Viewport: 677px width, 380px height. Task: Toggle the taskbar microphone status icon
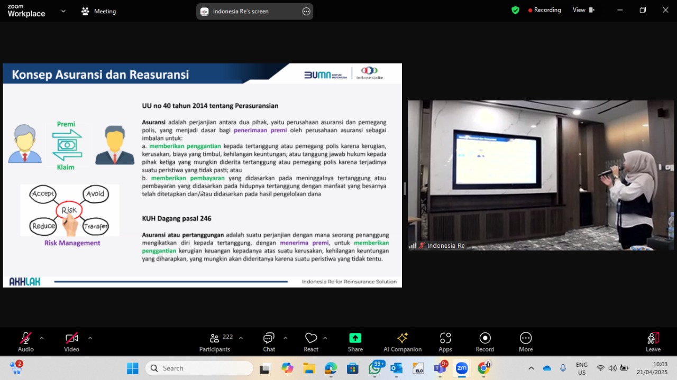point(563,368)
